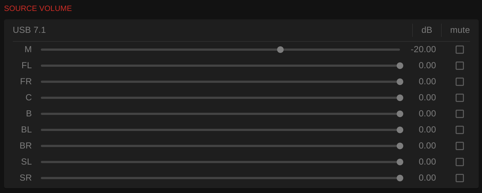
Task: Mute the M master channel
Action: (x=460, y=50)
